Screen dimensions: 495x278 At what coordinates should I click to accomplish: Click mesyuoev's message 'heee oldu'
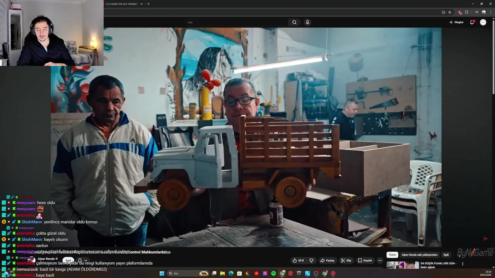click(46, 203)
